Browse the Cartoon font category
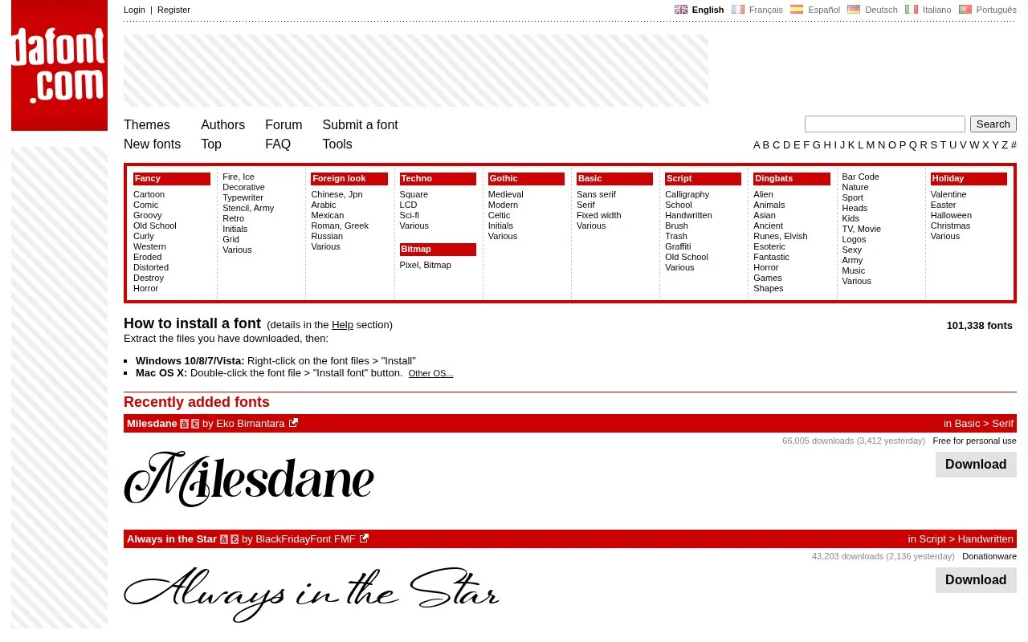 (149, 194)
